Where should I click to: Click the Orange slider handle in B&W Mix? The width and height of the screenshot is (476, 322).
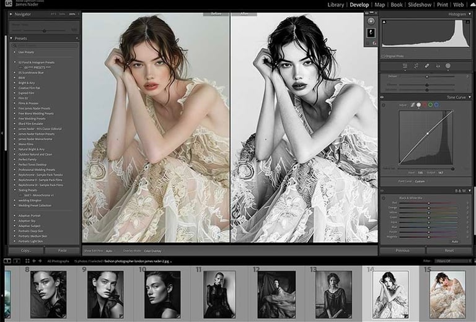(x=429, y=207)
